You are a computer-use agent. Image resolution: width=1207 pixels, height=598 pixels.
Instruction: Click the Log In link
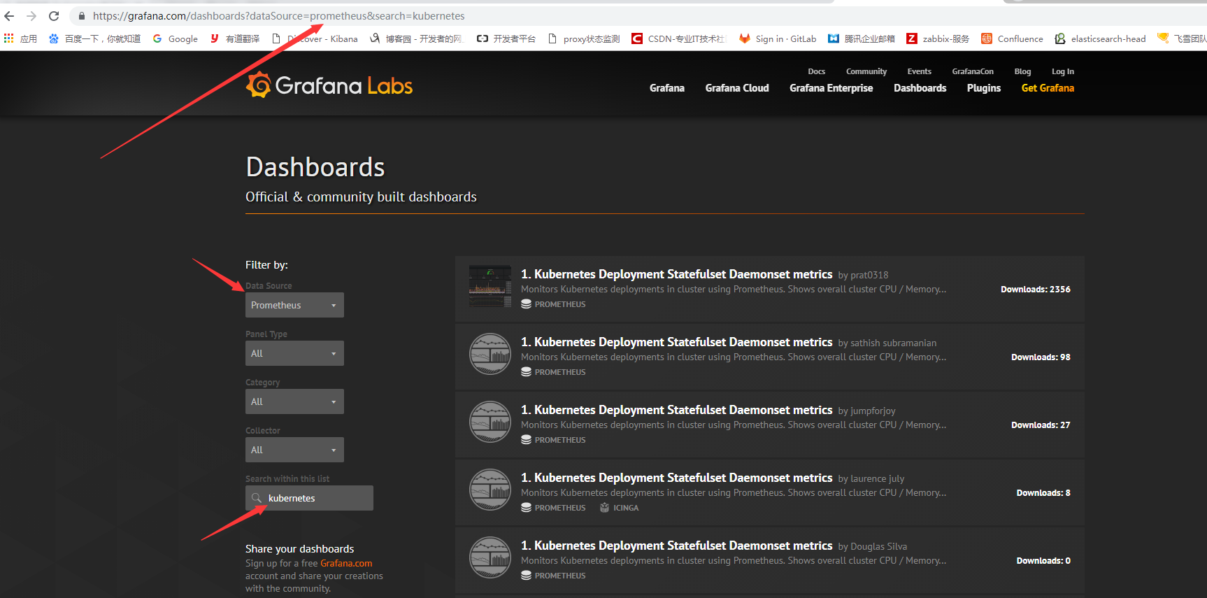coord(1063,71)
